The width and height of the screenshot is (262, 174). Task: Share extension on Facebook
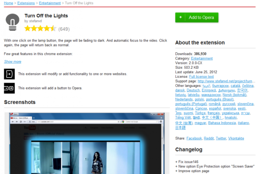pos(194,138)
